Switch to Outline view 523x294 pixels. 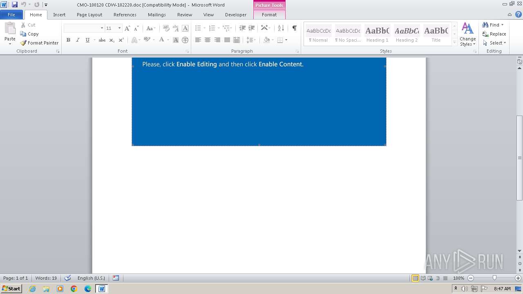pos(437,278)
